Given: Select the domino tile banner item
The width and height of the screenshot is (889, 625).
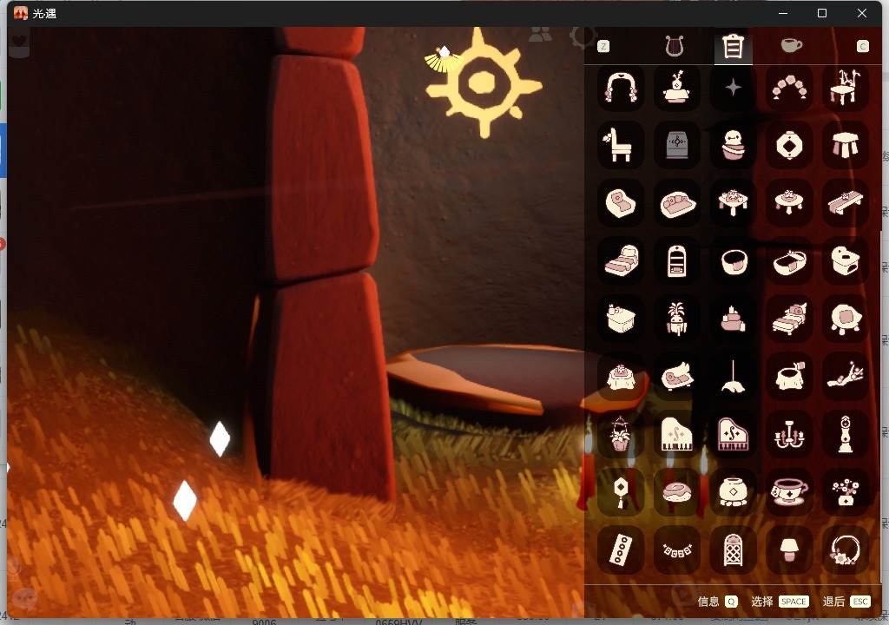Looking at the screenshot, I should point(621,550).
